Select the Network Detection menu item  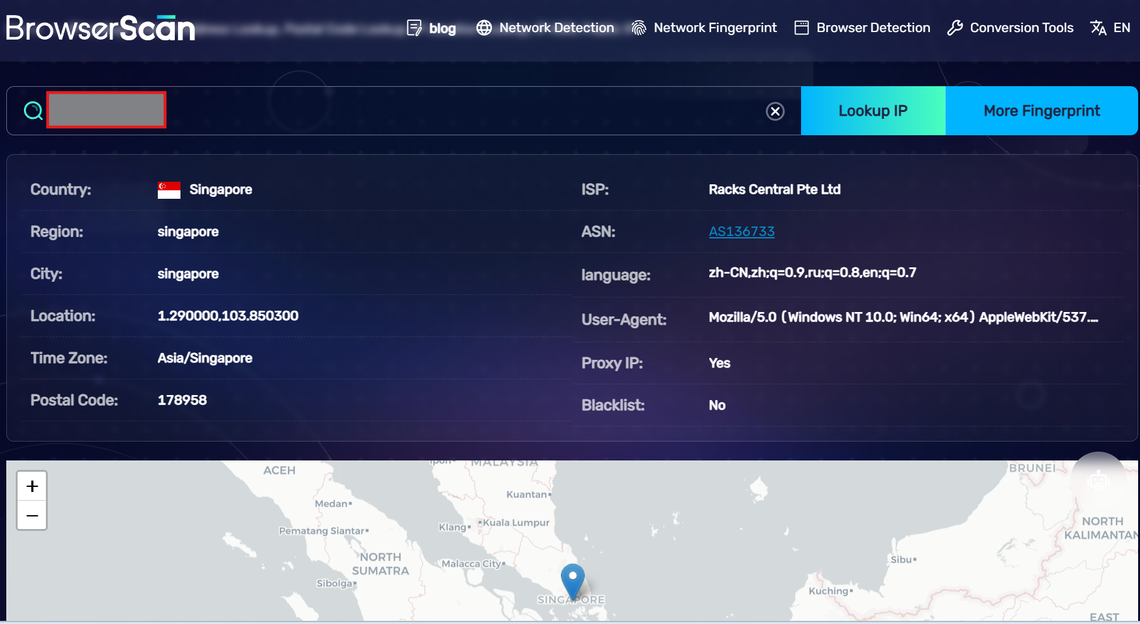pos(556,28)
